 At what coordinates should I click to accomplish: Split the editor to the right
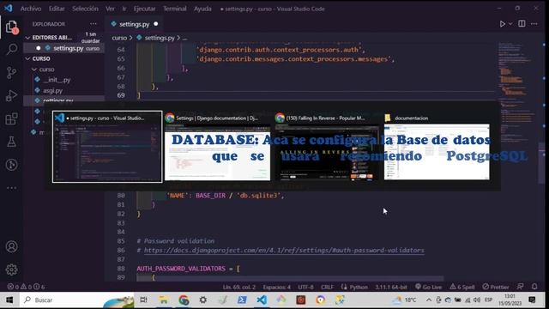click(x=522, y=23)
